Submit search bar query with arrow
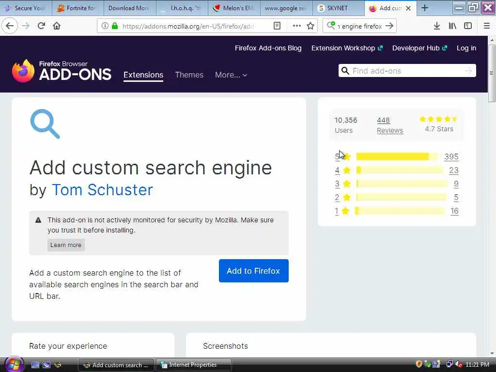496x372 pixels. tap(389, 26)
